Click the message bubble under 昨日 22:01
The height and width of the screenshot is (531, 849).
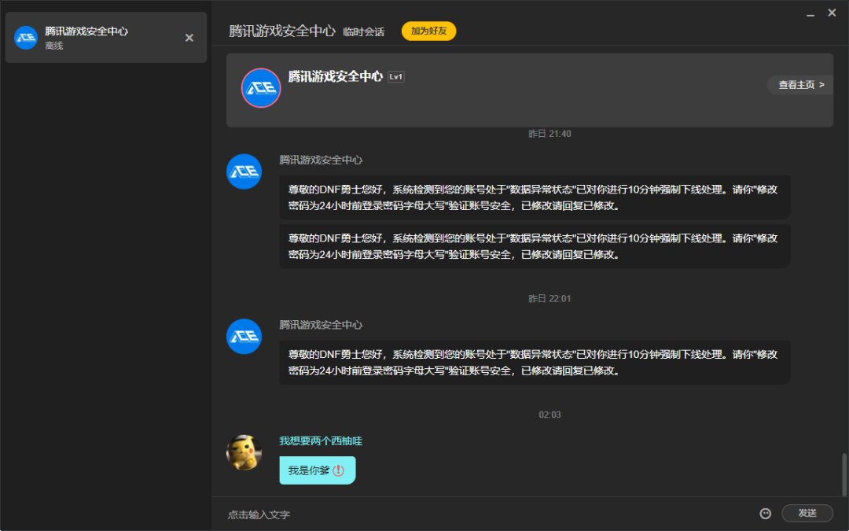tap(535, 363)
